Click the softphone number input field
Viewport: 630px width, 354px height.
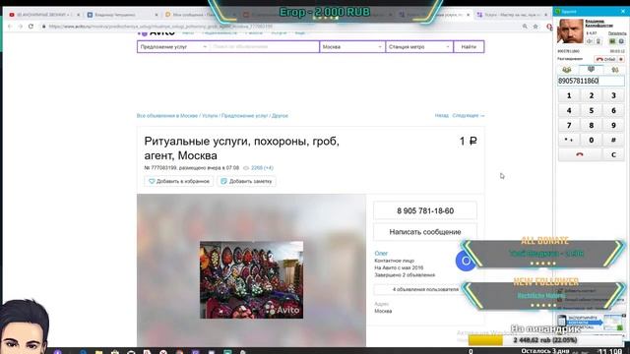pos(591,81)
